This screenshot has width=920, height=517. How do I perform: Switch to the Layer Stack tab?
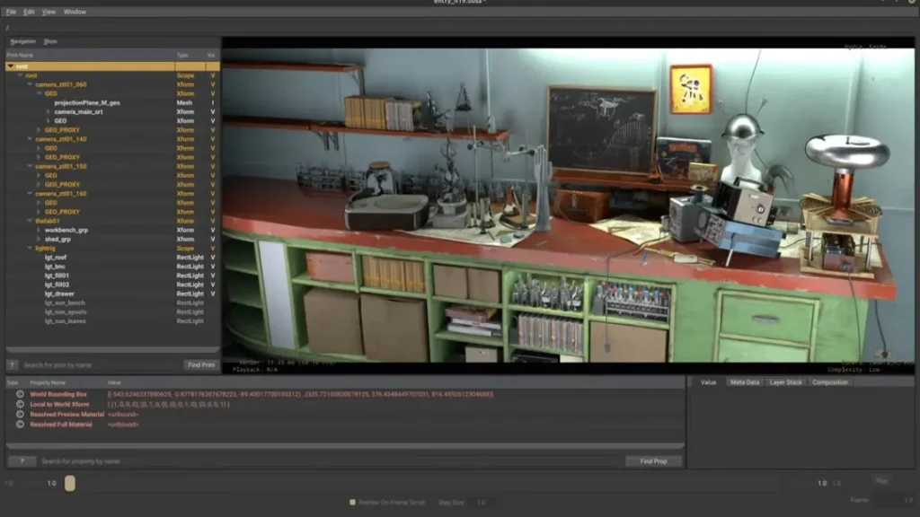(785, 382)
